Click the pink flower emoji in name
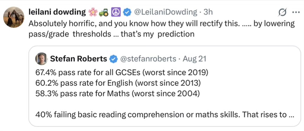Screen dimensions: 304x131 click(x=92, y=13)
